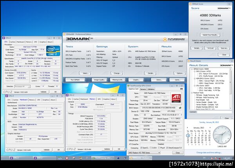
Task: Click the GPU-Z BIOS save chip icon
Action: click(180, 108)
